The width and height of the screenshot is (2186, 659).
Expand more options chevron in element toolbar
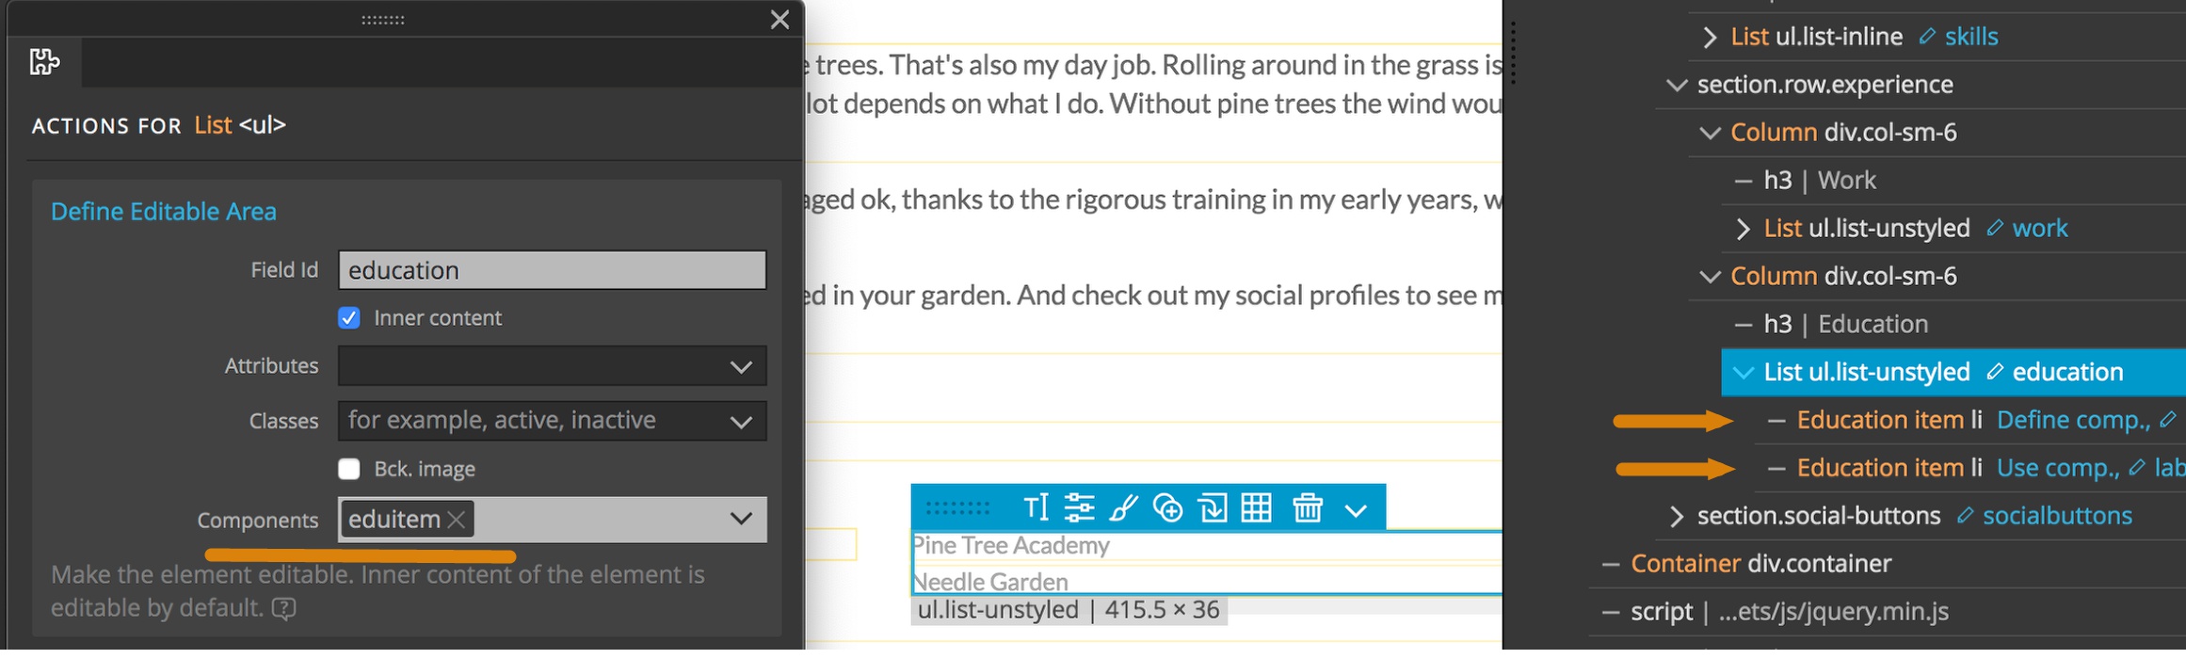click(1356, 510)
